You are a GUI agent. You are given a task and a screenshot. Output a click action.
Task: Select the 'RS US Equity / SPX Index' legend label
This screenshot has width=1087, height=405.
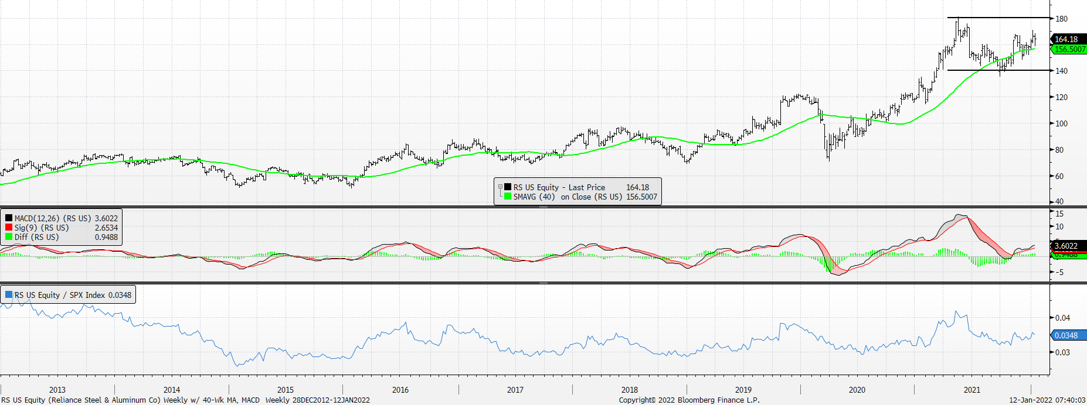60,295
